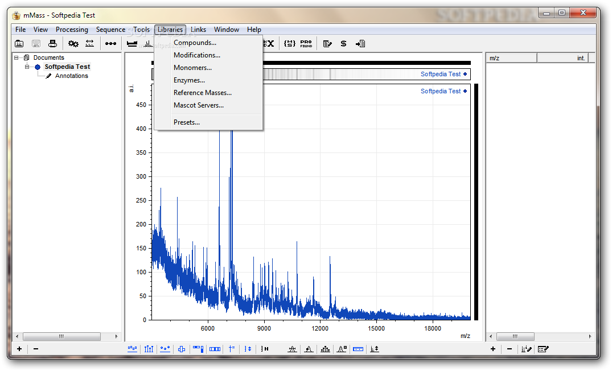Open the Links menu
This screenshot has height=371, width=612.
198,30
